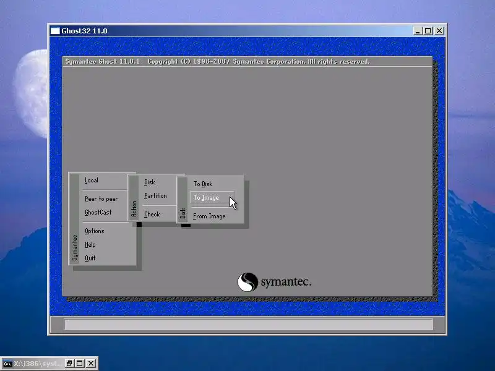This screenshot has width=495, height=371.
Task: Pick Check in the Action submenu
Action: pyautogui.click(x=152, y=214)
